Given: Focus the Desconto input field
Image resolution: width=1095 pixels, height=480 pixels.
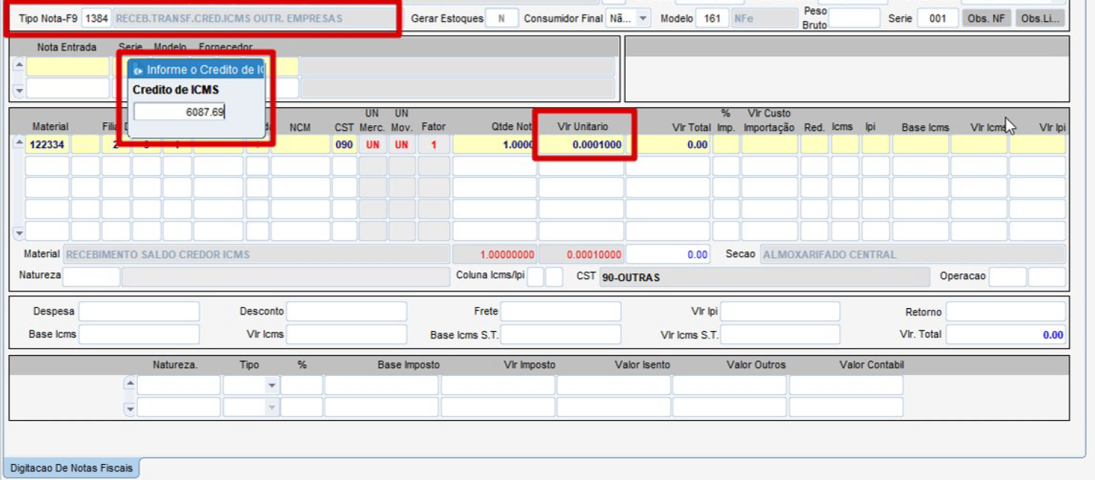Looking at the screenshot, I should 346,312.
